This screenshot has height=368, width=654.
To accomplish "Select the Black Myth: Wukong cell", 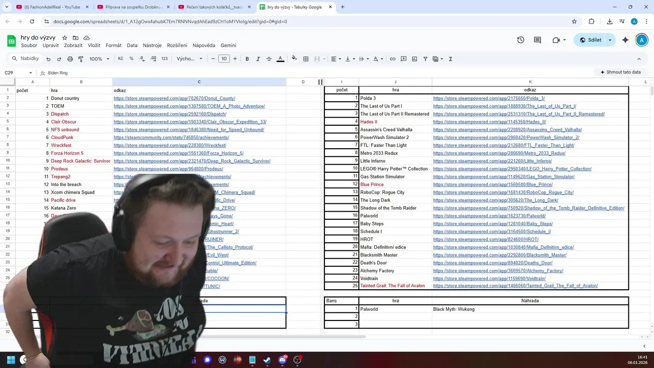I will 530,309.
